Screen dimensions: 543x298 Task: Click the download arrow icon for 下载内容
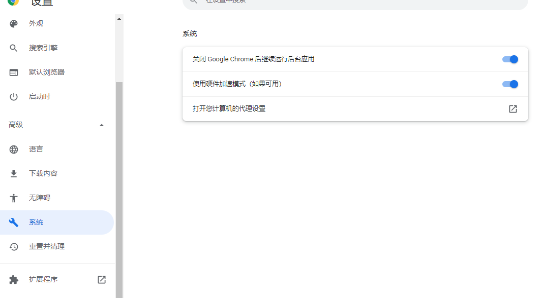pyautogui.click(x=14, y=173)
